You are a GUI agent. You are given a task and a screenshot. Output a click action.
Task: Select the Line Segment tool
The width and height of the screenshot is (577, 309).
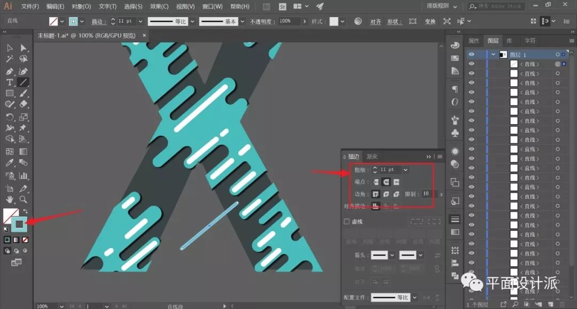point(24,82)
